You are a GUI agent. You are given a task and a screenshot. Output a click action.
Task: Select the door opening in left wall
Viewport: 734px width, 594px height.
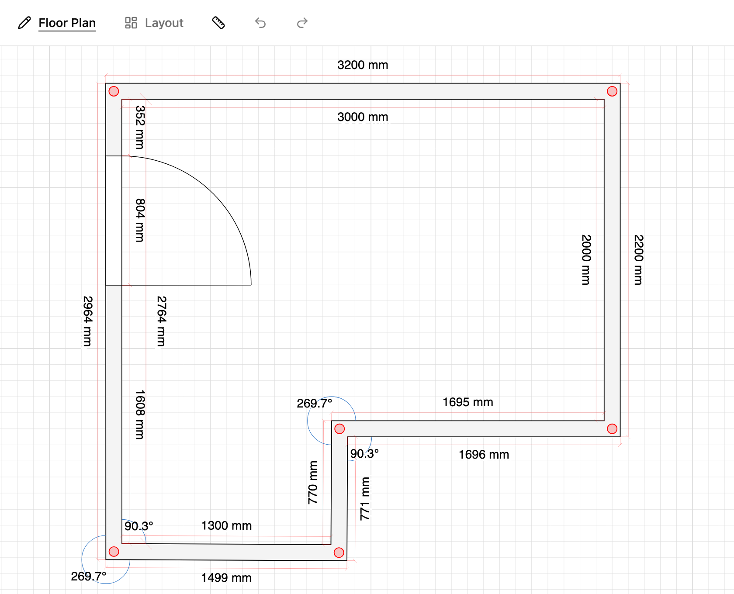[x=114, y=221]
